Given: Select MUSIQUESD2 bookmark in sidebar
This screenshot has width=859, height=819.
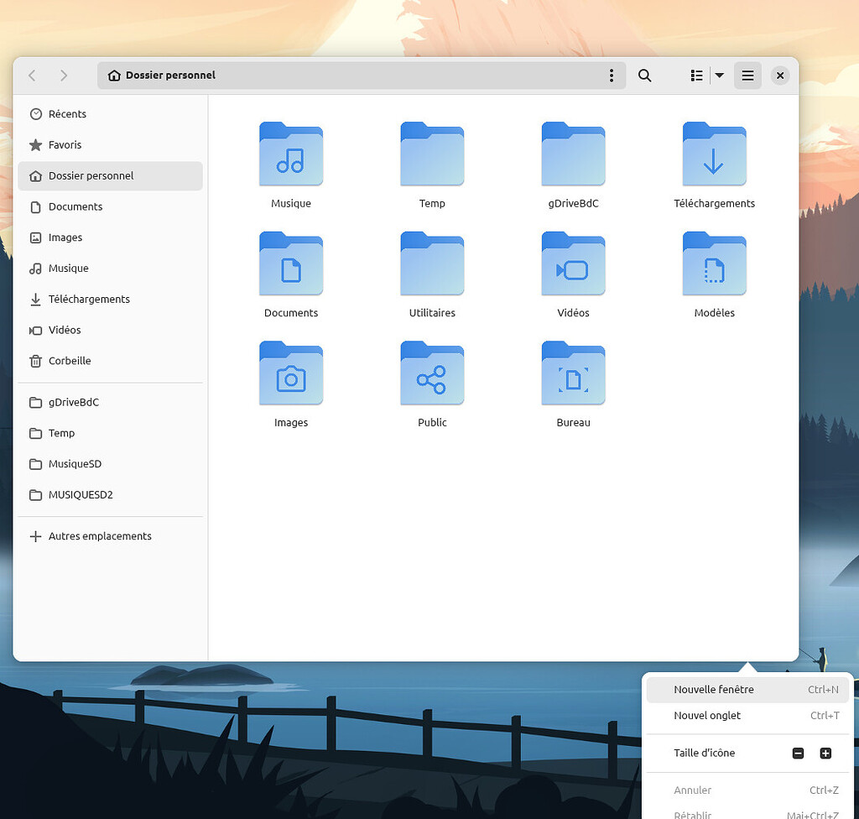Looking at the screenshot, I should tap(80, 495).
